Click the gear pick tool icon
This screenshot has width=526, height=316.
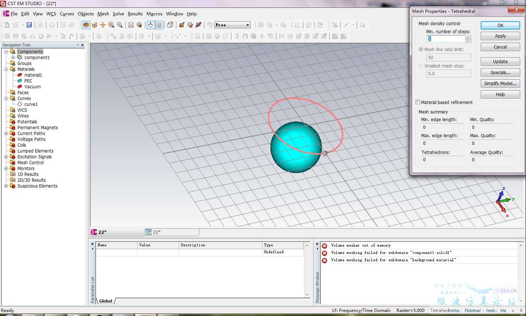click(x=190, y=25)
